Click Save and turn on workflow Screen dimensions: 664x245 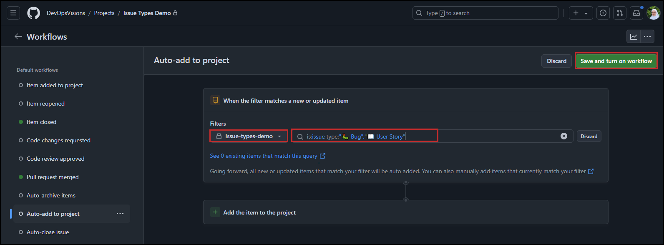click(x=616, y=61)
